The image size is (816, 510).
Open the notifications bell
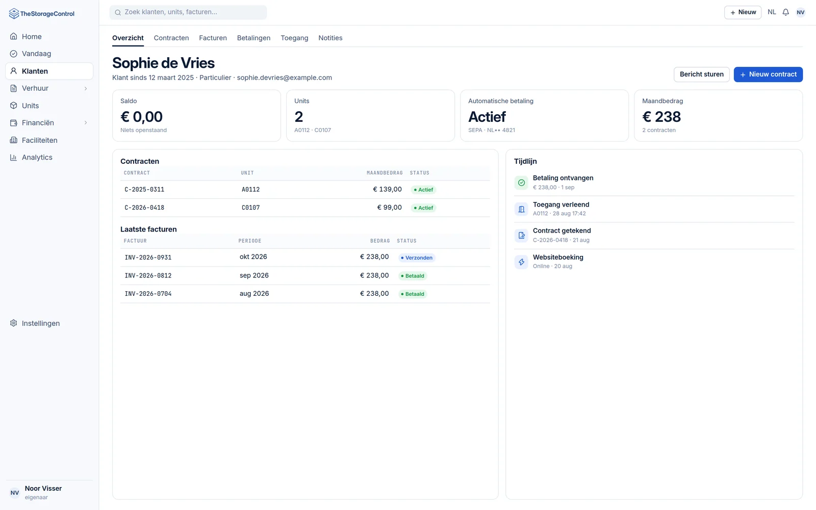tap(785, 12)
